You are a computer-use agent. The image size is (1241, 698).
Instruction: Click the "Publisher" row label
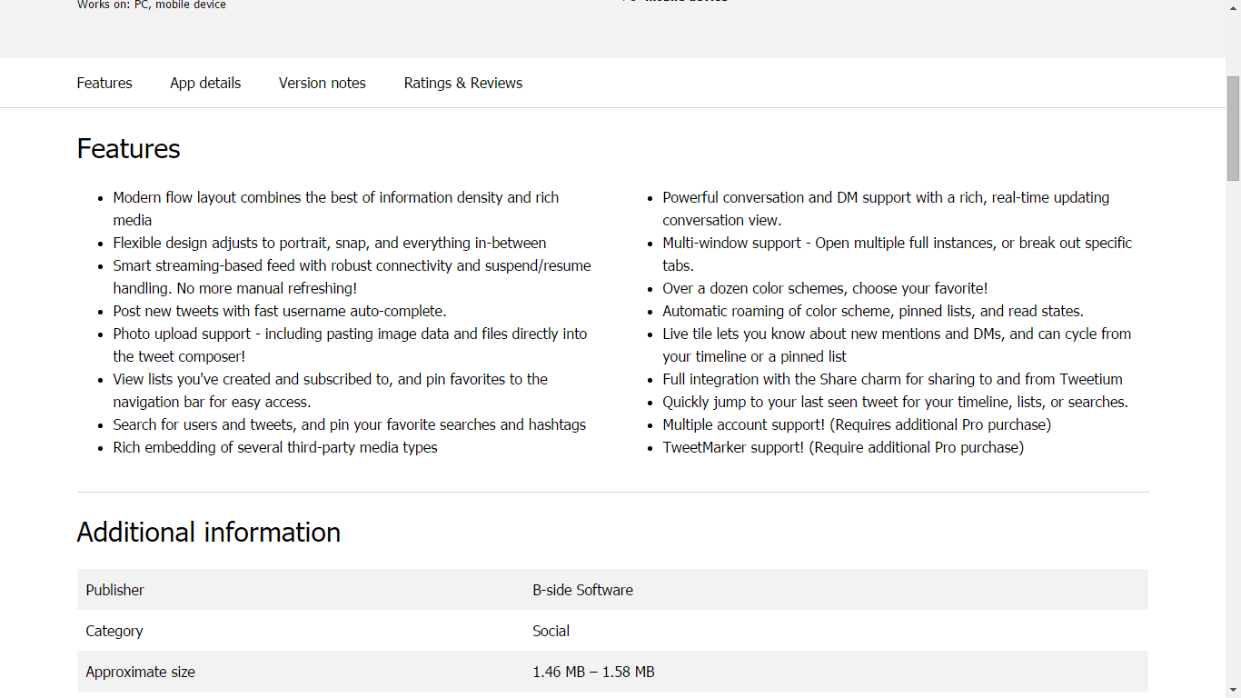[115, 590]
